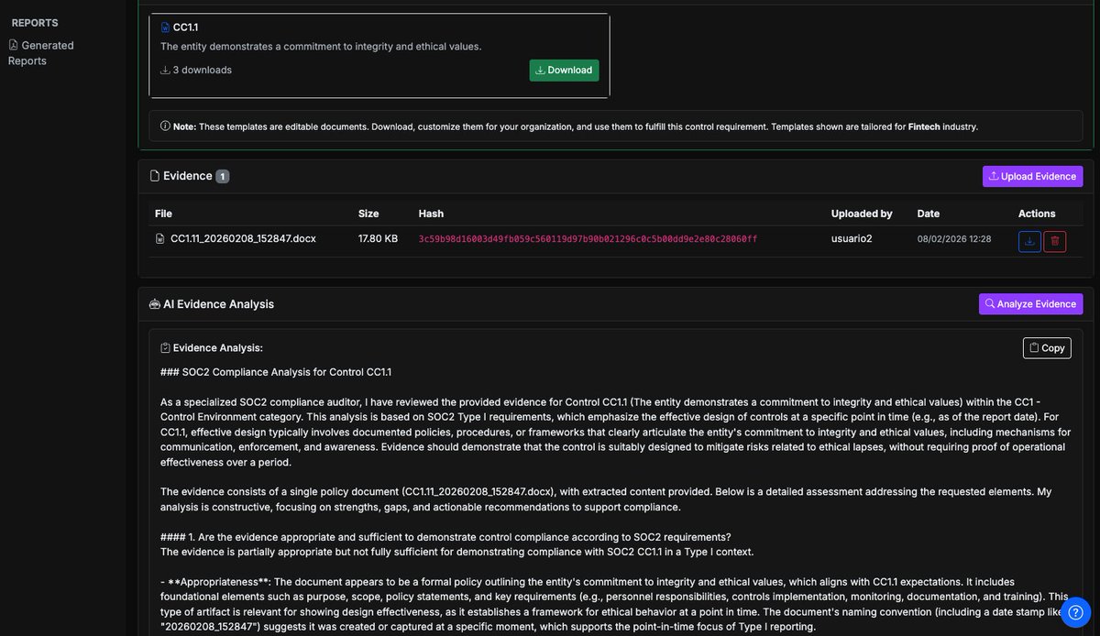Click the docx file icon in evidence row
This screenshot has height=636, width=1100.
pyautogui.click(x=159, y=238)
